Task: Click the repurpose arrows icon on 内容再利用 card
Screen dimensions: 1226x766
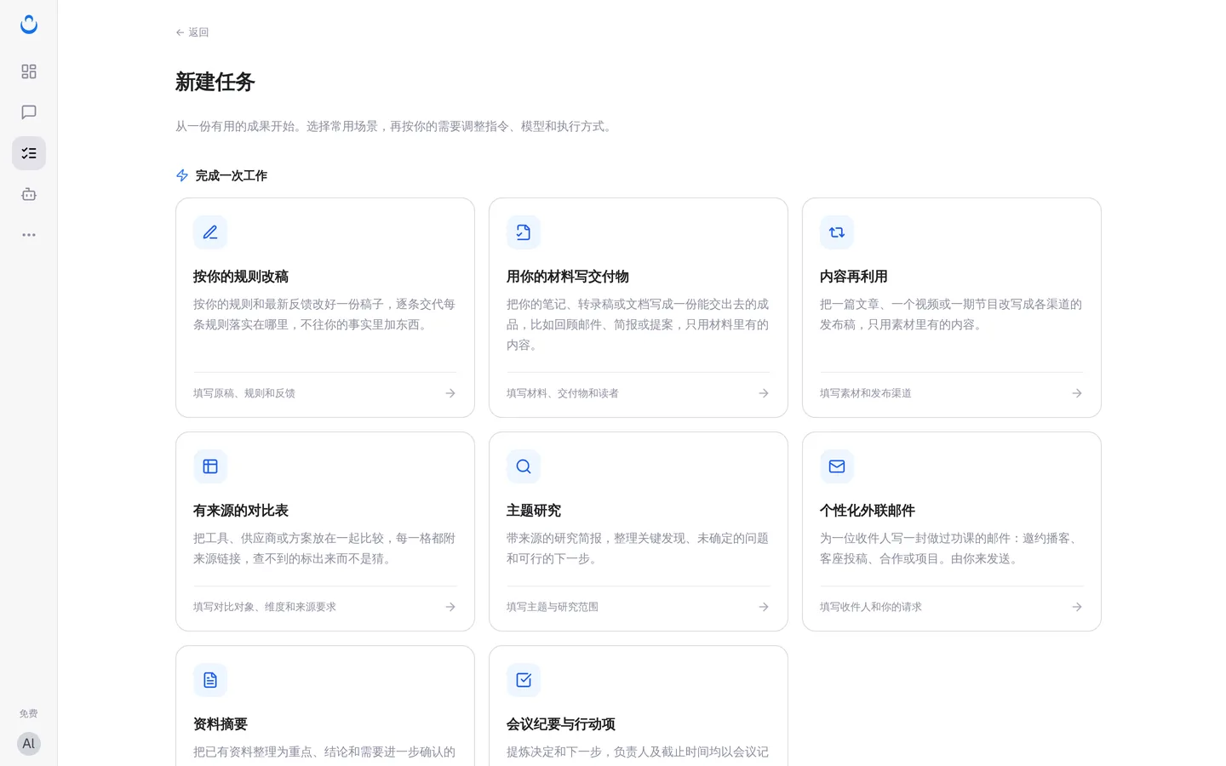Action: pyautogui.click(x=837, y=232)
